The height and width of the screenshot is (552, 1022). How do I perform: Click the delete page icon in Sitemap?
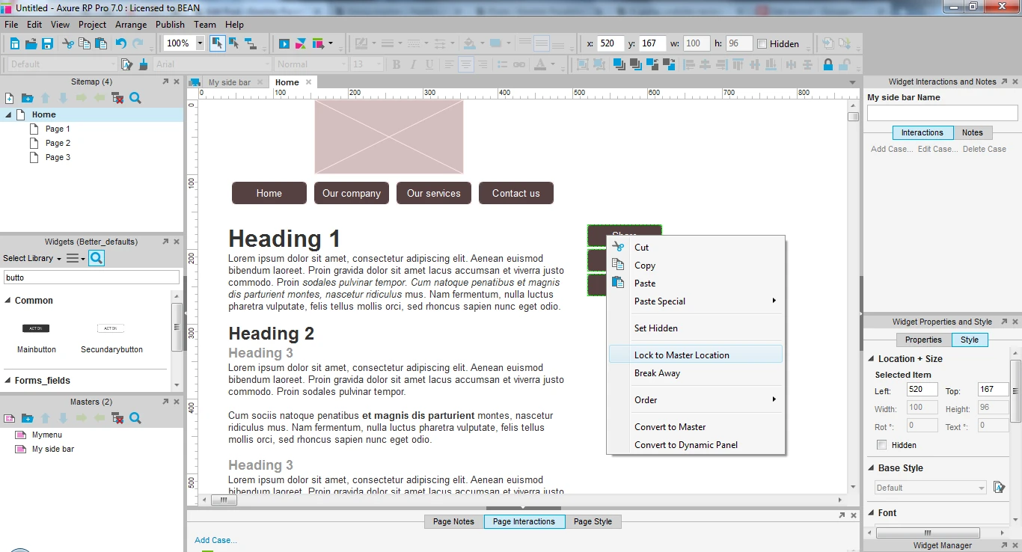pos(117,98)
